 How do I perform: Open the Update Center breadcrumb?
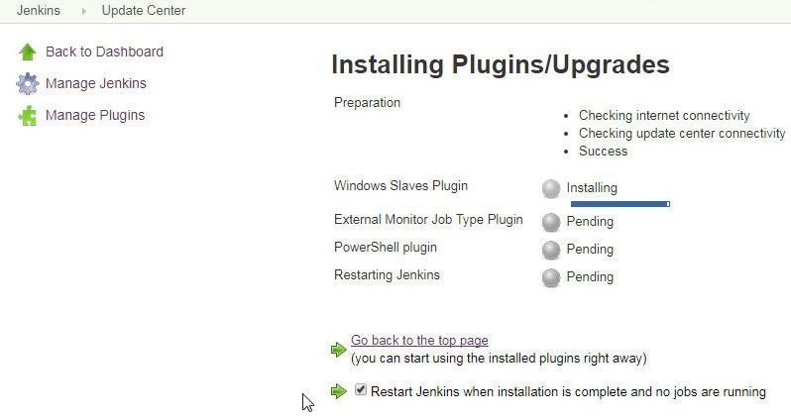(x=144, y=11)
